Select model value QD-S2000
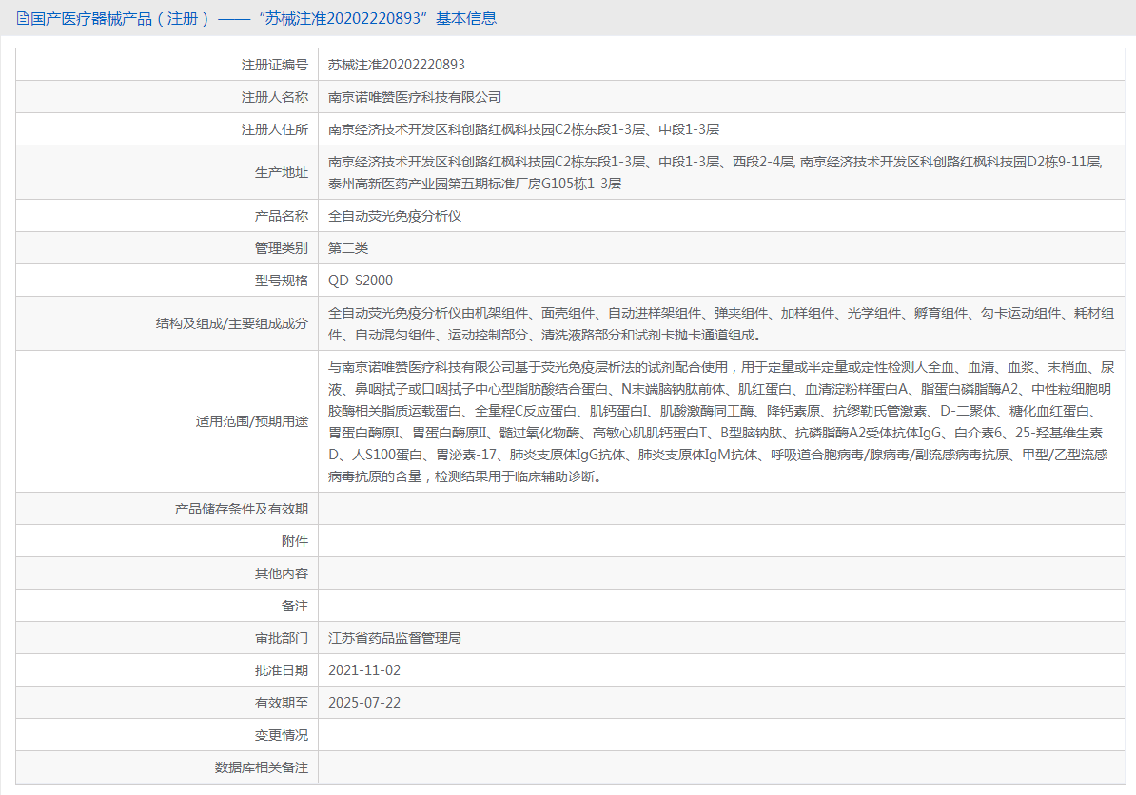1136x795 pixels. 361,281
